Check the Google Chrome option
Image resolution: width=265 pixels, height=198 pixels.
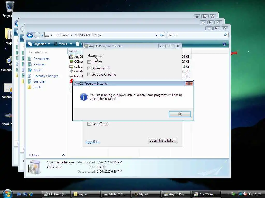coord(89,75)
